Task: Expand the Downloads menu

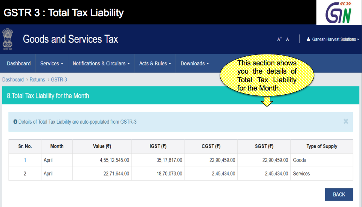Action: coord(195,63)
